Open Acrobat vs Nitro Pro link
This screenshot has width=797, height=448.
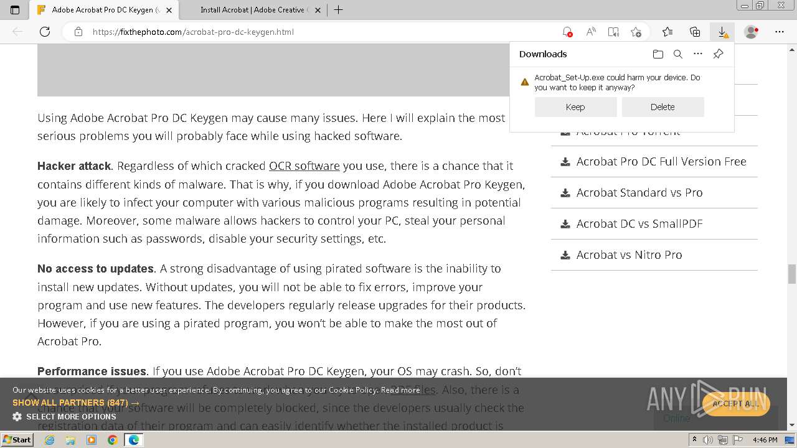629,255
